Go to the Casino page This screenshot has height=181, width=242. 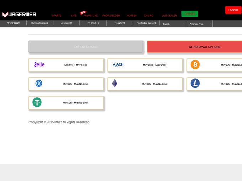(148, 16)
